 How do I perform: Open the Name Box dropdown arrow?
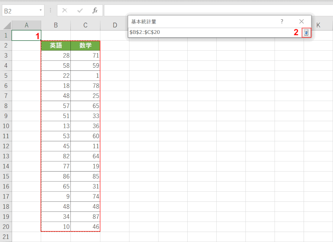point(41,11)
